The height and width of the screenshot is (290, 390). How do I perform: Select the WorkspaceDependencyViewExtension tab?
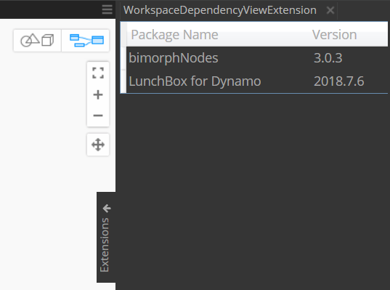click(220, 10)
